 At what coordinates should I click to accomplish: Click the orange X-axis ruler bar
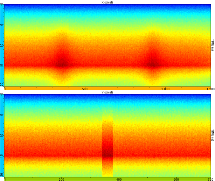(x=107, y=89)
